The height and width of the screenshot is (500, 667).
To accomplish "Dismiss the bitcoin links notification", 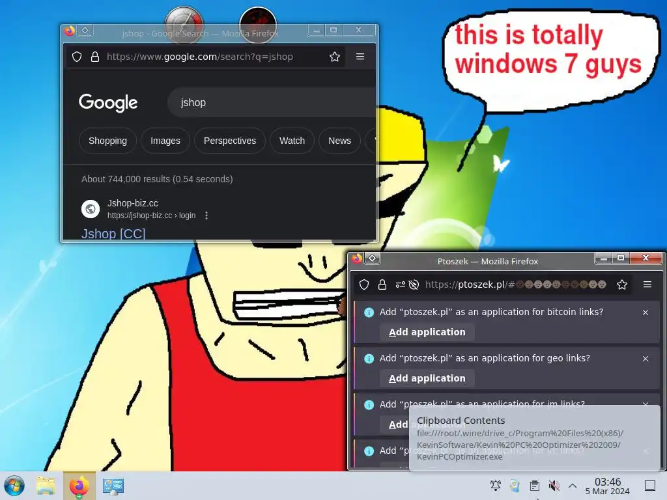I will 646,312.
